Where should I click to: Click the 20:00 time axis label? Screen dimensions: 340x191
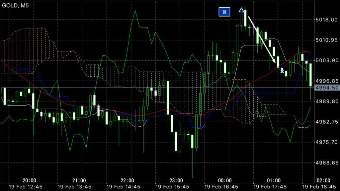tap(29, 180)
